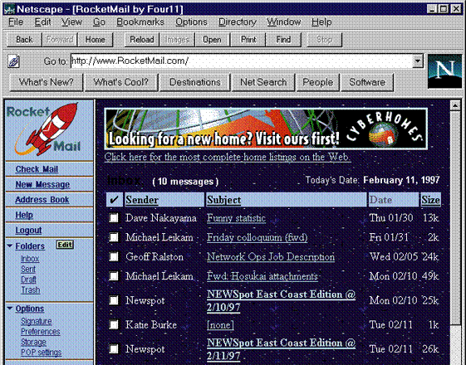Image resolution: width=466 pixels, height=365 pixels.
Task: Open the Help menu in menu bar
Action: click(321, 22)
